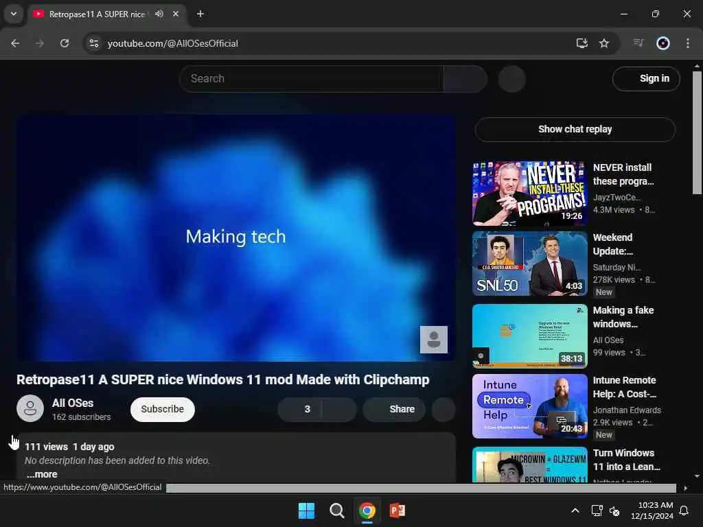The image size is (703, 527).
Task: Click the browser forward arrow
Action: coord(40,43)
